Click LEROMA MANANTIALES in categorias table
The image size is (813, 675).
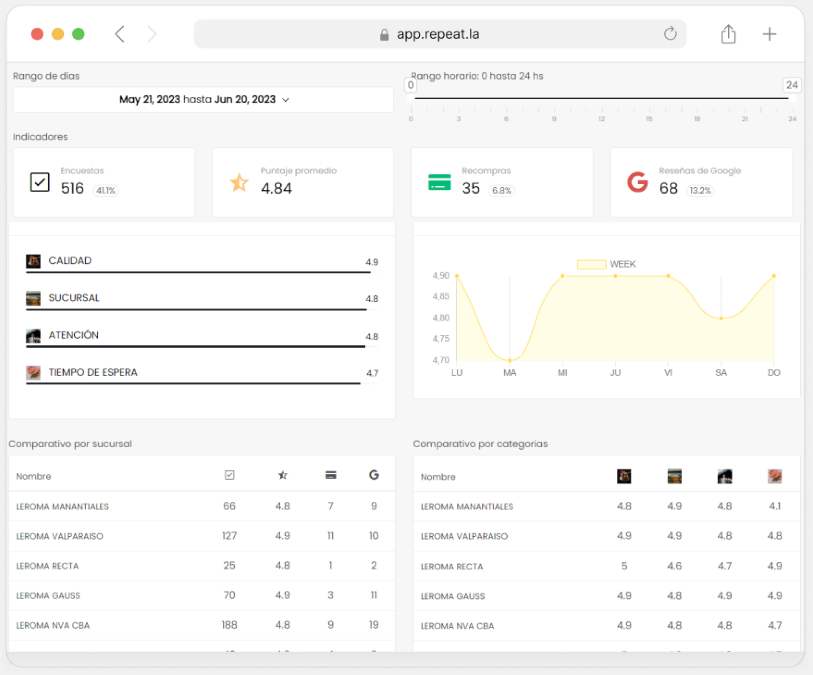tap(467, 506)
